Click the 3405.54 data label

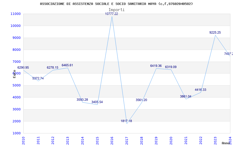click(x=97, y=102)
